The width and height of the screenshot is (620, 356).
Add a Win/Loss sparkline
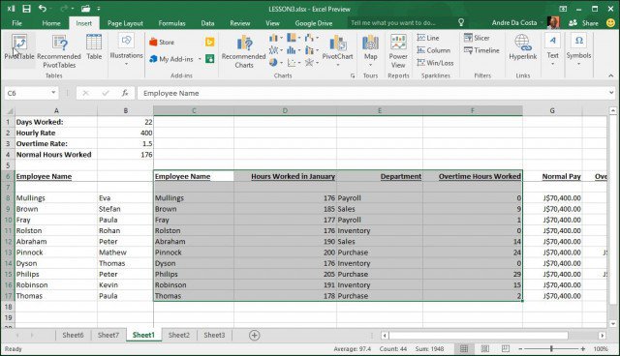pos(435,63)
